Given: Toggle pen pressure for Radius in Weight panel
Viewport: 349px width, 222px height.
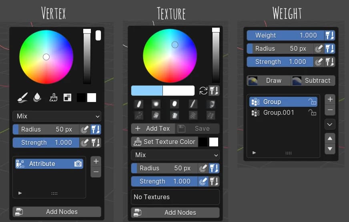Looking at the screenshot, I should click(319, 49).
